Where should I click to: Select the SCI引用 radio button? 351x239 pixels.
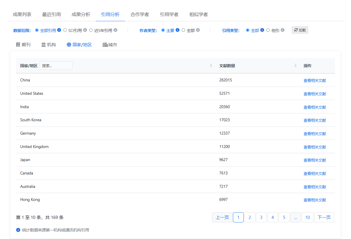tap(65, 30)
